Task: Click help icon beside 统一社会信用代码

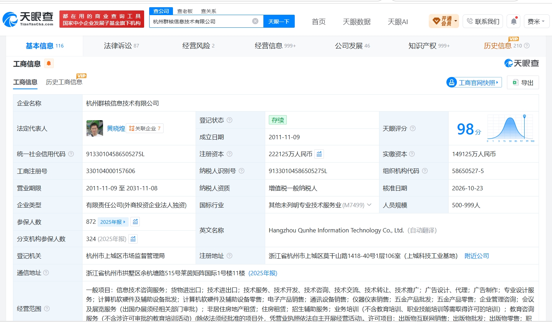Action: (71, 154)
